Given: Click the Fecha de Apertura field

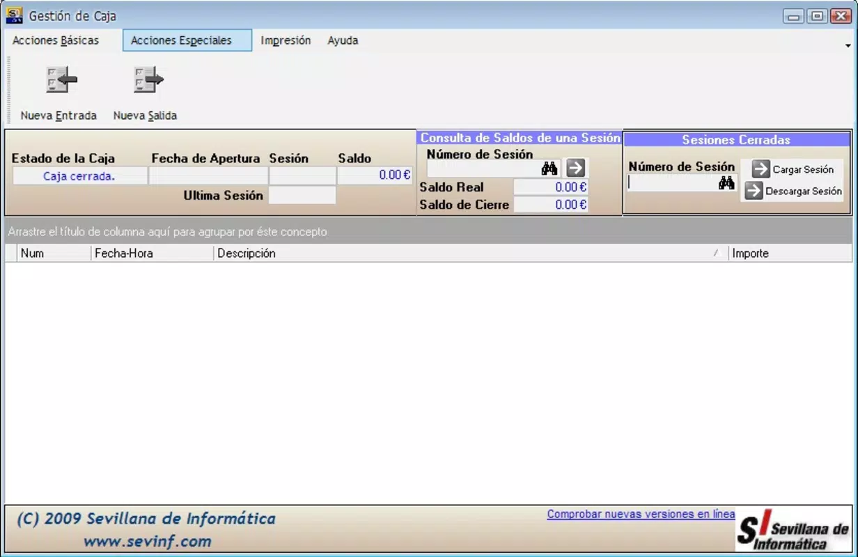Looking at the screenshot, I should tap(208, 175).
